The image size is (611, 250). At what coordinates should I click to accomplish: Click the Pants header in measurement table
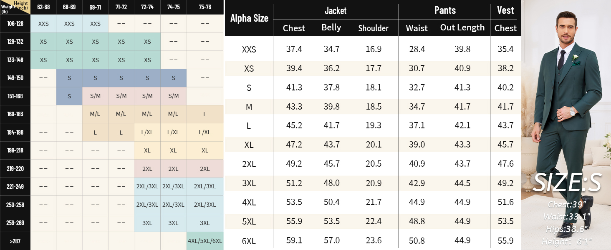(x=445, y=10)
